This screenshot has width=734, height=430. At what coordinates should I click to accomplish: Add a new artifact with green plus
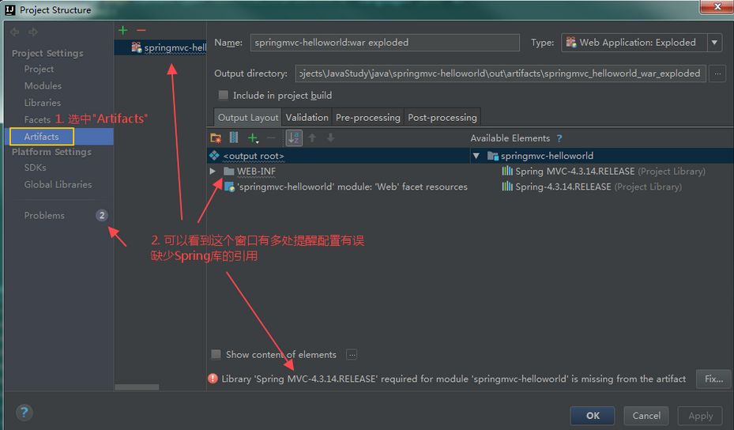coord(122,31)
